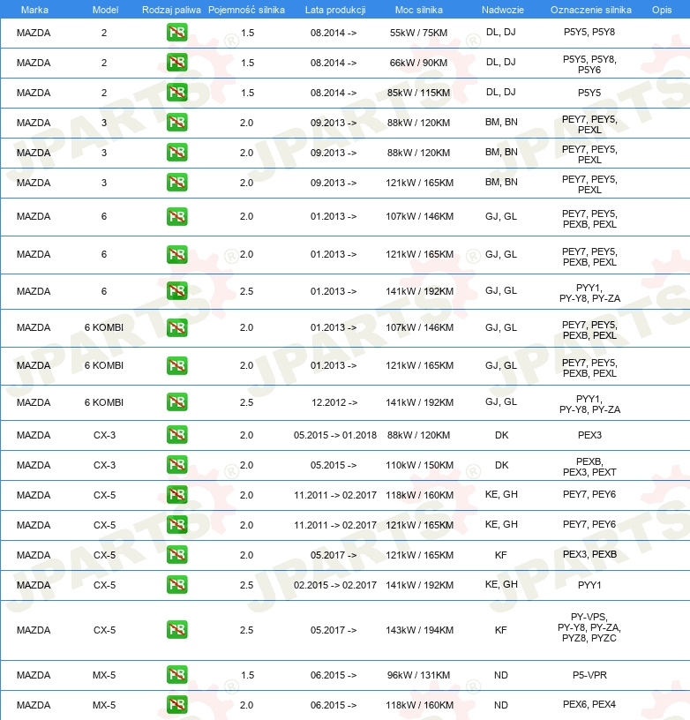Click '1.5' capacity cell in MX-5 96kW row
The width and height of the screenshot is (690, 720).
click(x=247, y=675)
